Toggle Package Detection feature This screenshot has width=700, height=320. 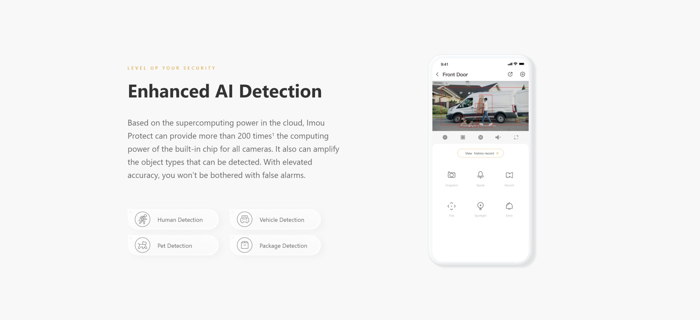point(275,245)
